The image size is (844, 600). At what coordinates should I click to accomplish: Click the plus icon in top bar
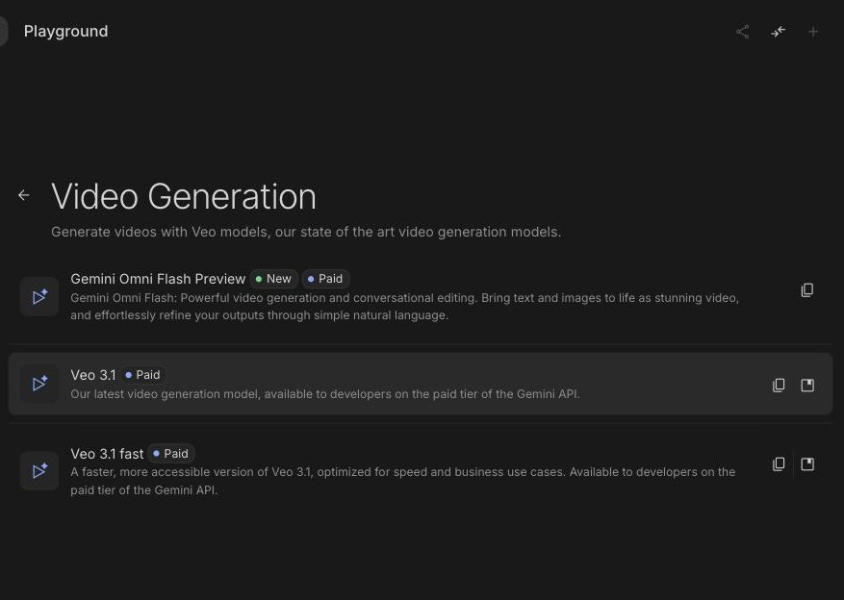[x=813, y=32]
